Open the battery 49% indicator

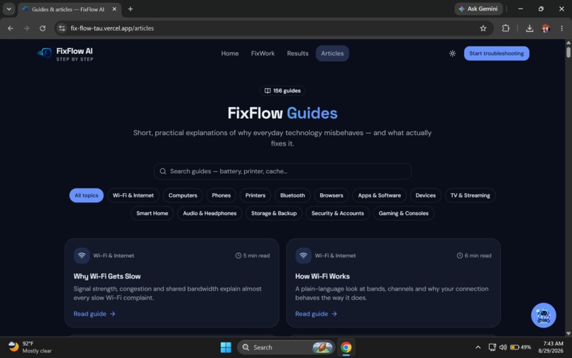point(520,347)
